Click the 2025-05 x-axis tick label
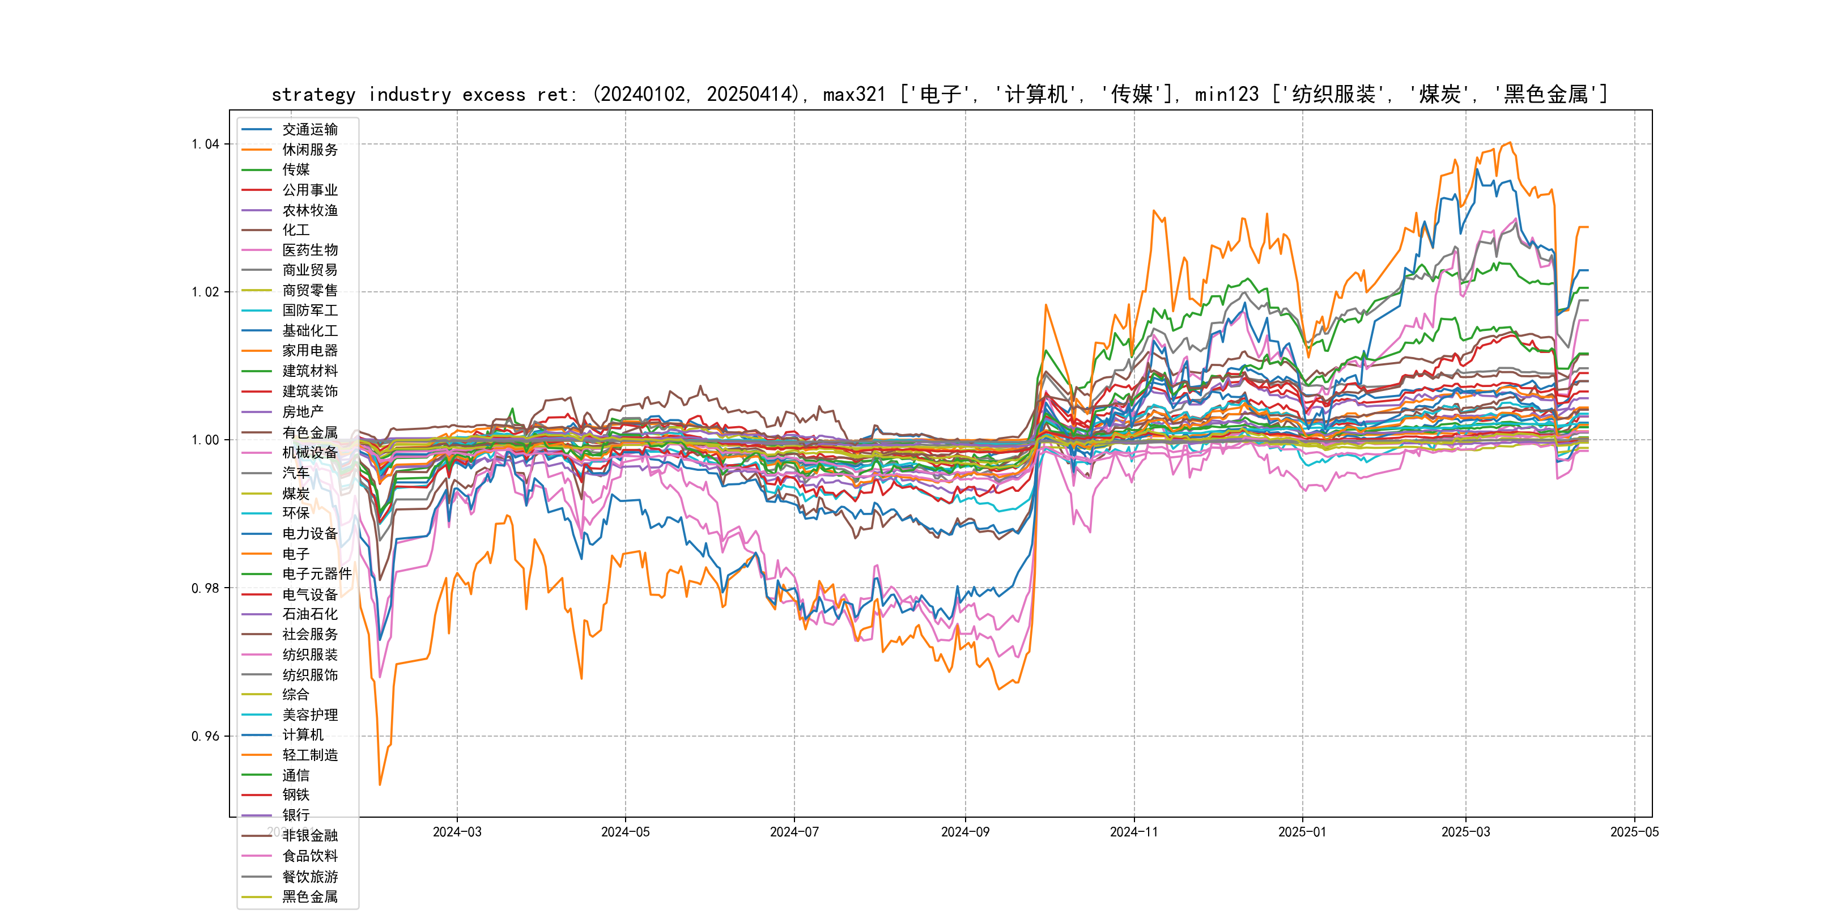 tap(1634, 832)
